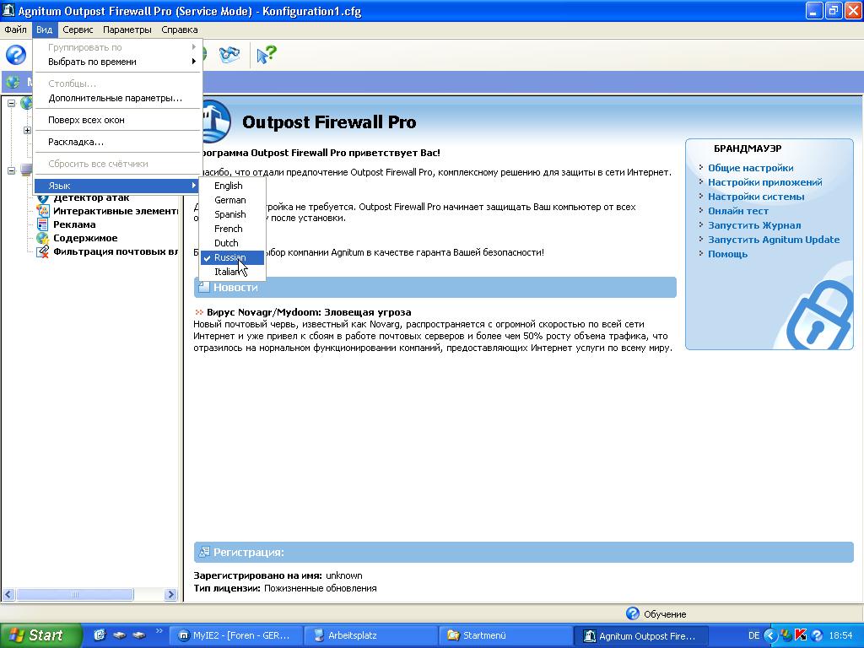This screenshot has height=648, width=864.
Task: Click the Вирус Novagr/Mydoom news headline
Action: [x=309, y=312]
